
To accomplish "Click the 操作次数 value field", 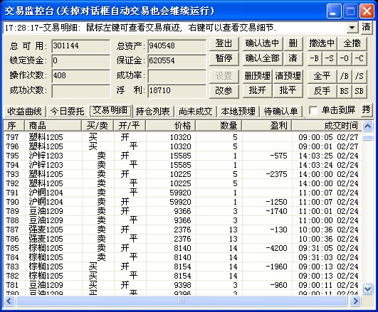I will (x=80, y=76).
